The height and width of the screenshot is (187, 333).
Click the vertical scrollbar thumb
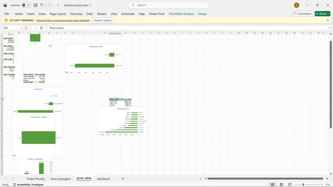(331, 84)
